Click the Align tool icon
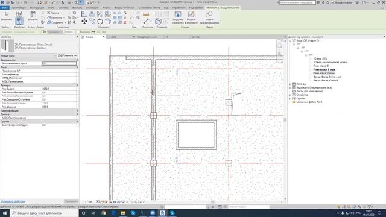The height and width of the screenshot is (217, 386). [x=84, y=14]
